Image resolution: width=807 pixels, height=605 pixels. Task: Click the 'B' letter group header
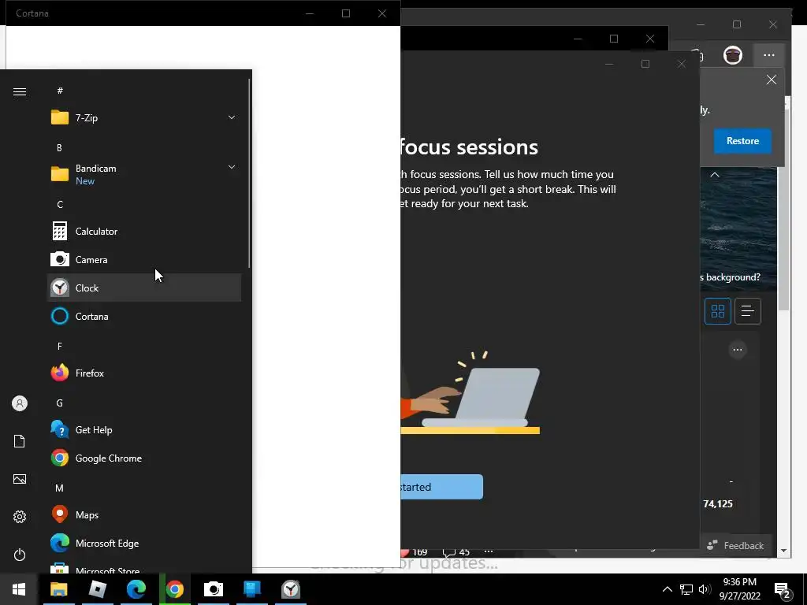59,147
